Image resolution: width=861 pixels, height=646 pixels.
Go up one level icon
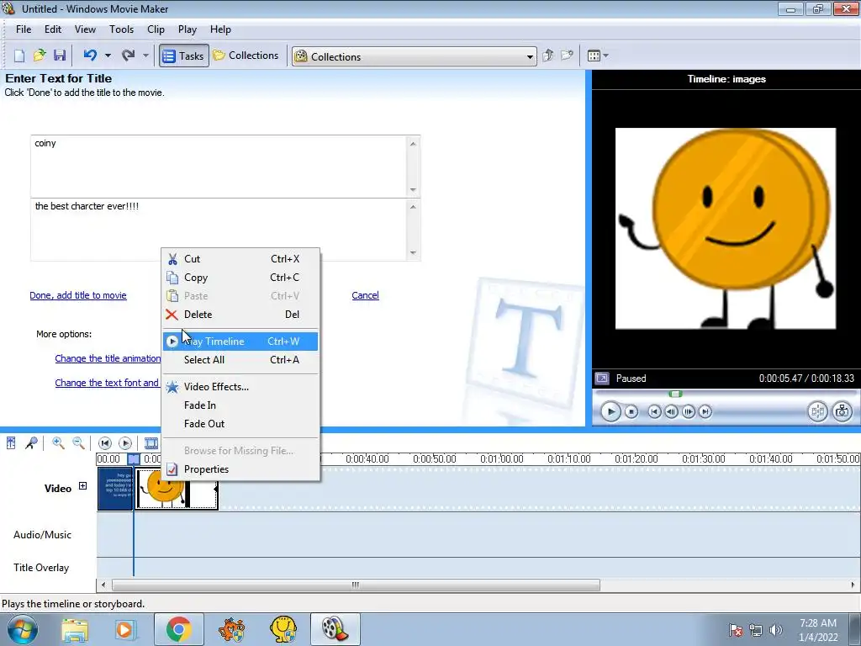[547, 56]
